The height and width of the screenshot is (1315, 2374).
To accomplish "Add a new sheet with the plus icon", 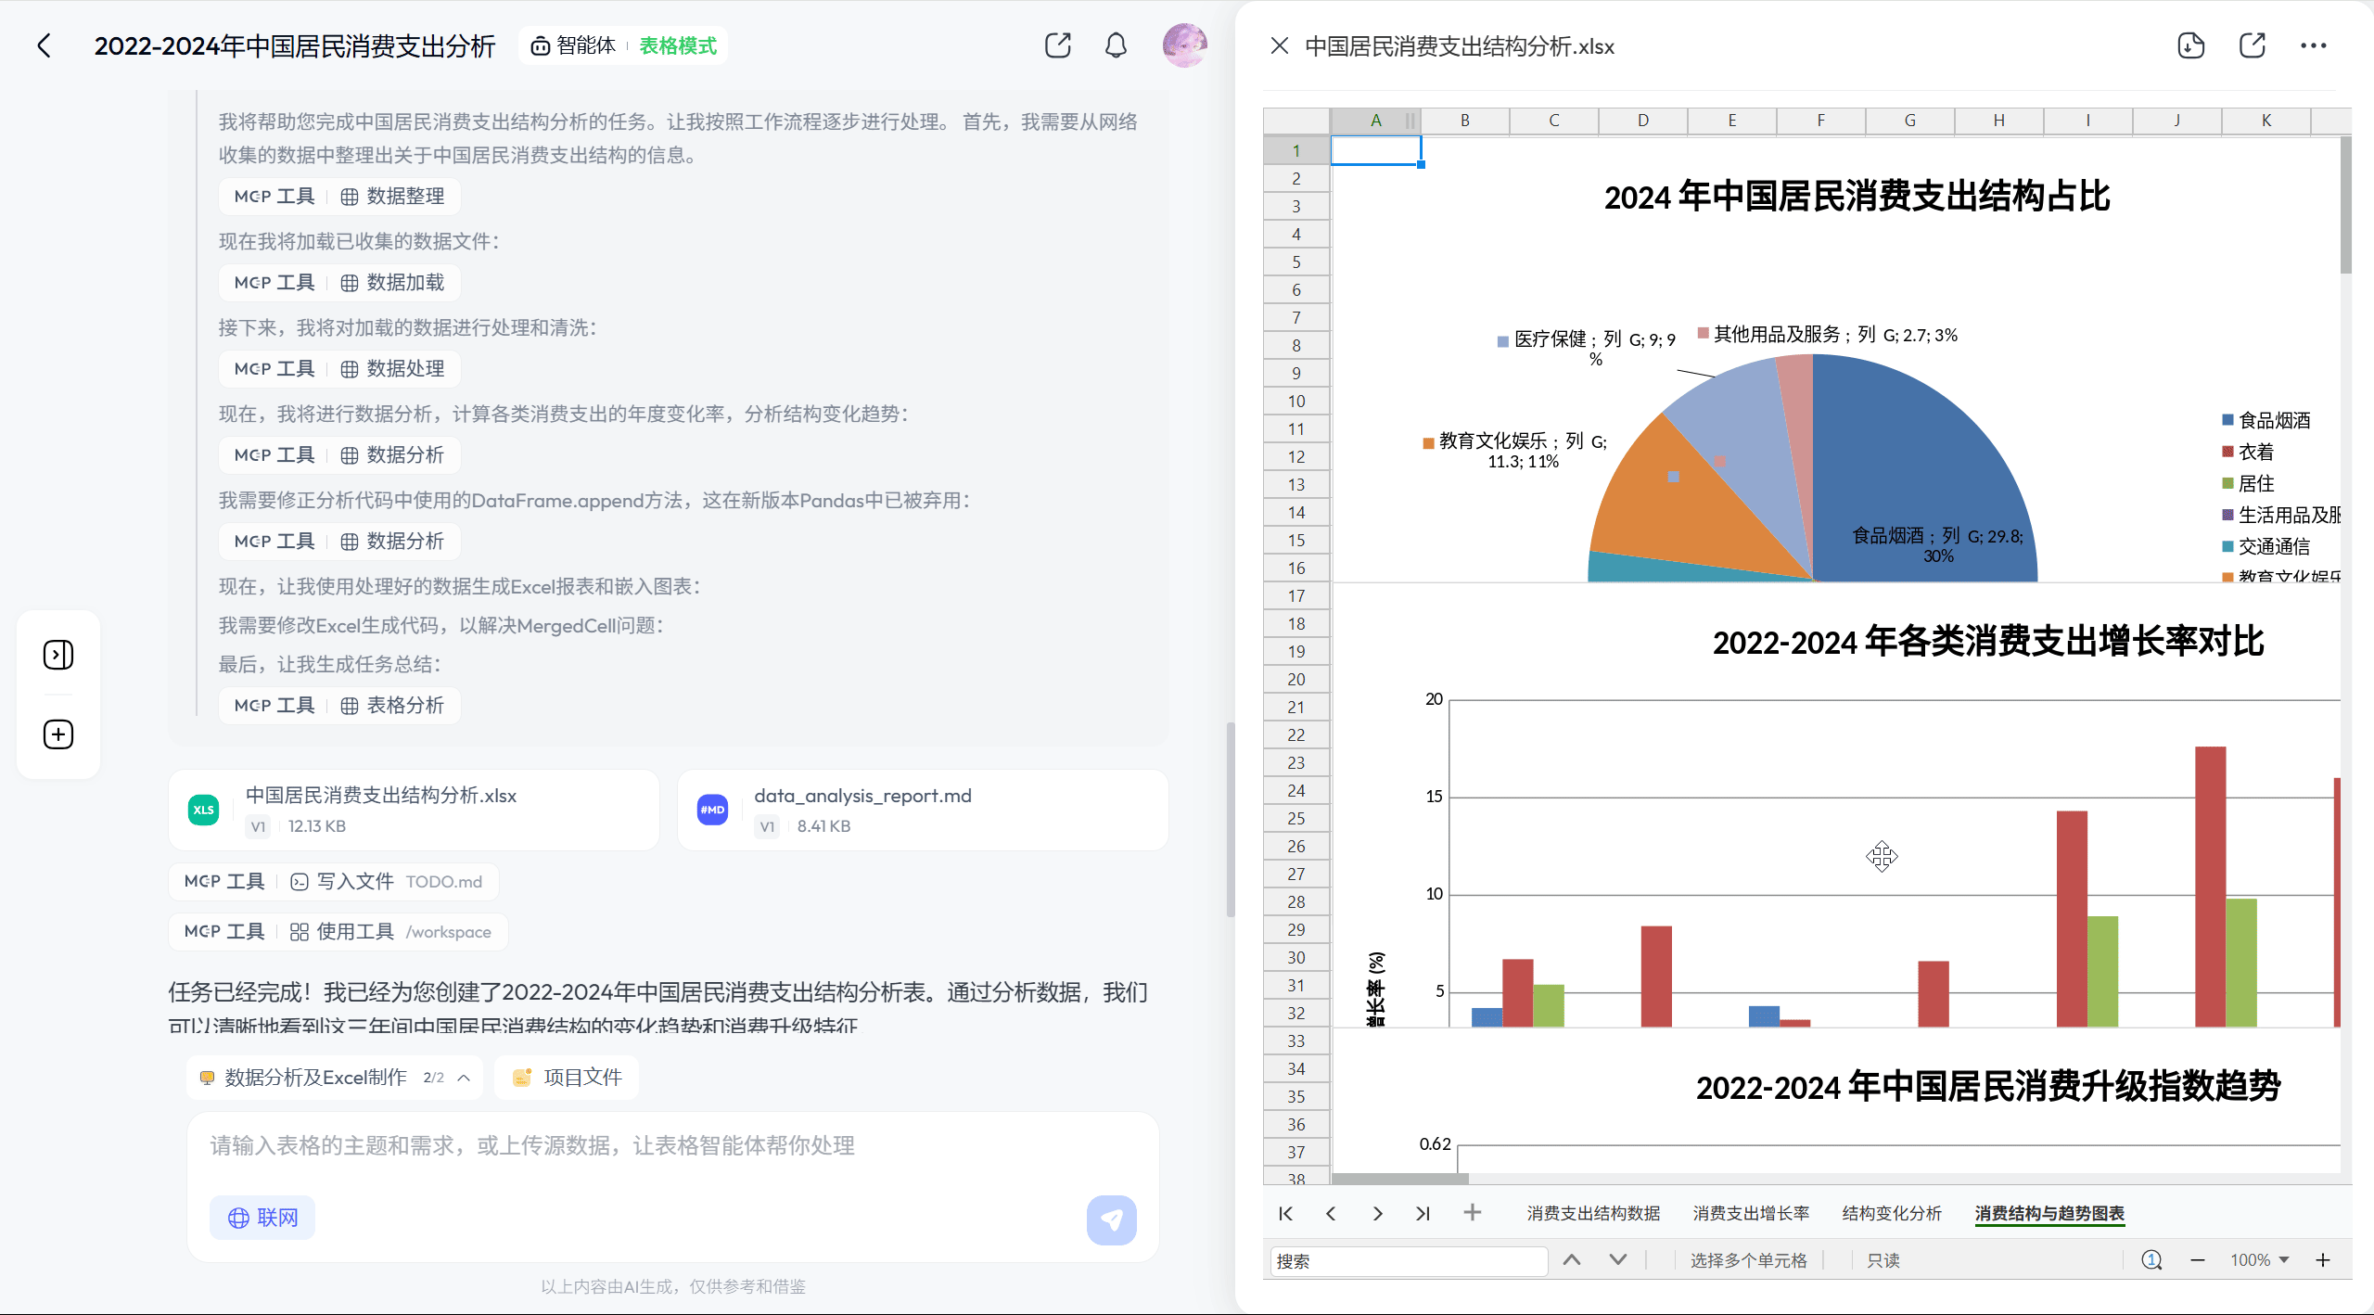I will 1472,1212.
